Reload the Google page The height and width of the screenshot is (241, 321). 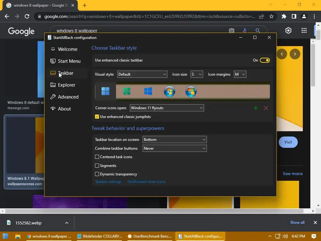27,16
